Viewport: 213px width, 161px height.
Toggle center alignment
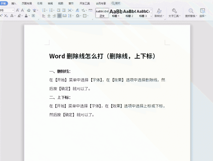[x=49, y=16]
